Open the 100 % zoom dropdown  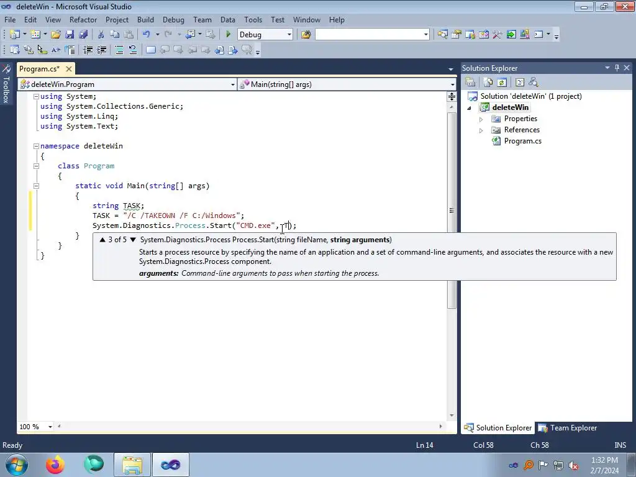(x=50, y=427)
